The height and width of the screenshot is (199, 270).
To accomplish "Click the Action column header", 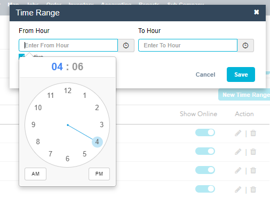I will point(244,114).
